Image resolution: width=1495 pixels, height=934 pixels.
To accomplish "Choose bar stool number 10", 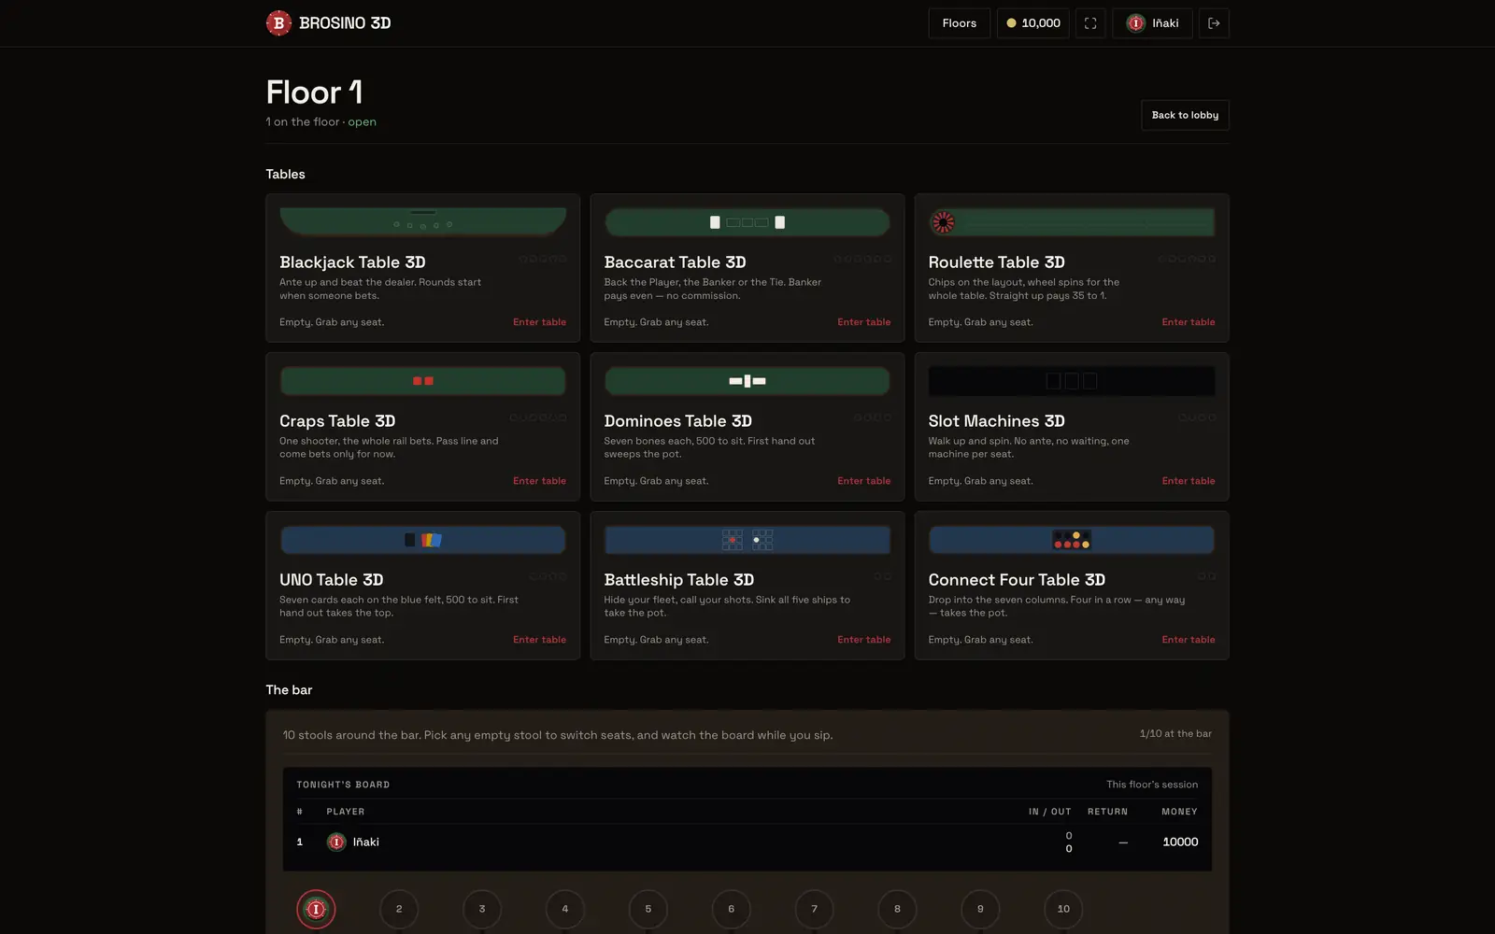I will click(1063, 909).
